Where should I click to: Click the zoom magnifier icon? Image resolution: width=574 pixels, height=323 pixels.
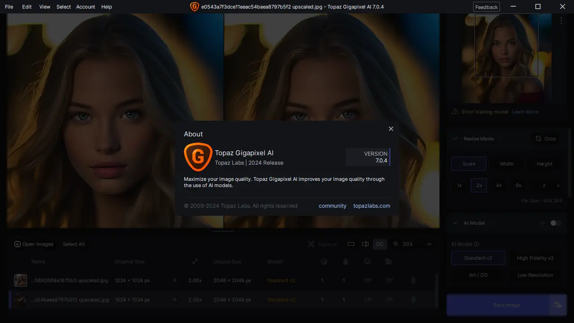pyautogui.click(x=396, y=244)
